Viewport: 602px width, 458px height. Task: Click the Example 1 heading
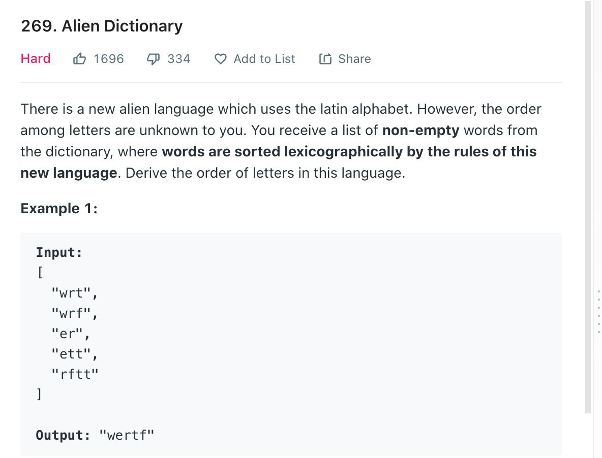pos(59,209)
